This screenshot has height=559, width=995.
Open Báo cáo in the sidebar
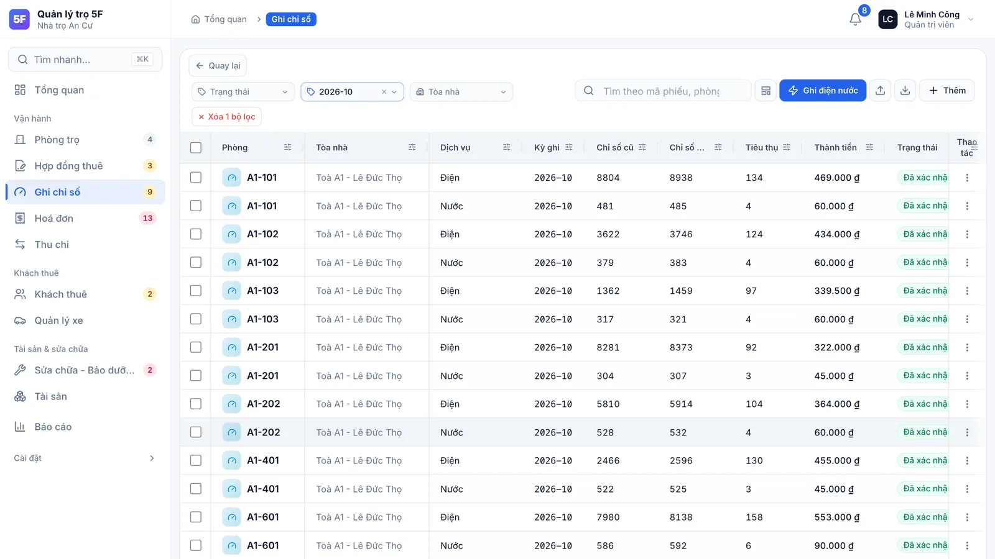85,427
